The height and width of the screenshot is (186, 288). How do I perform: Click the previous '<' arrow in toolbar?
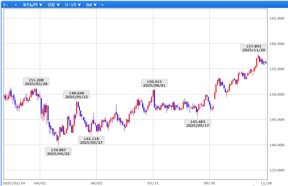pos(16,5)
